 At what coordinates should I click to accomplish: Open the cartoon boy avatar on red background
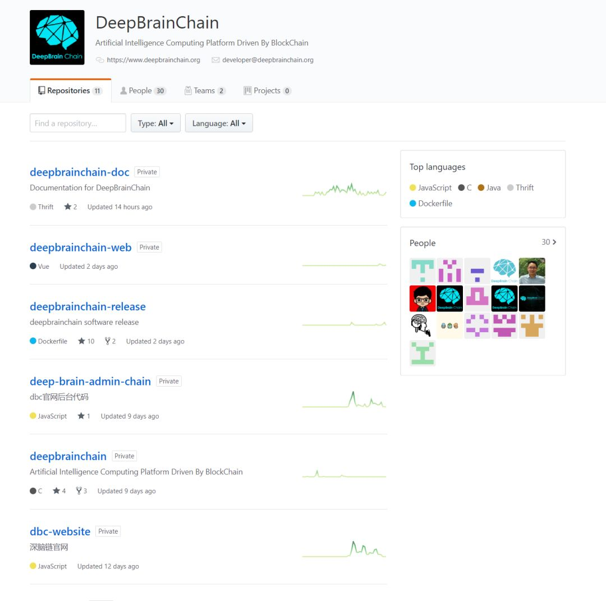click(423, 299)
